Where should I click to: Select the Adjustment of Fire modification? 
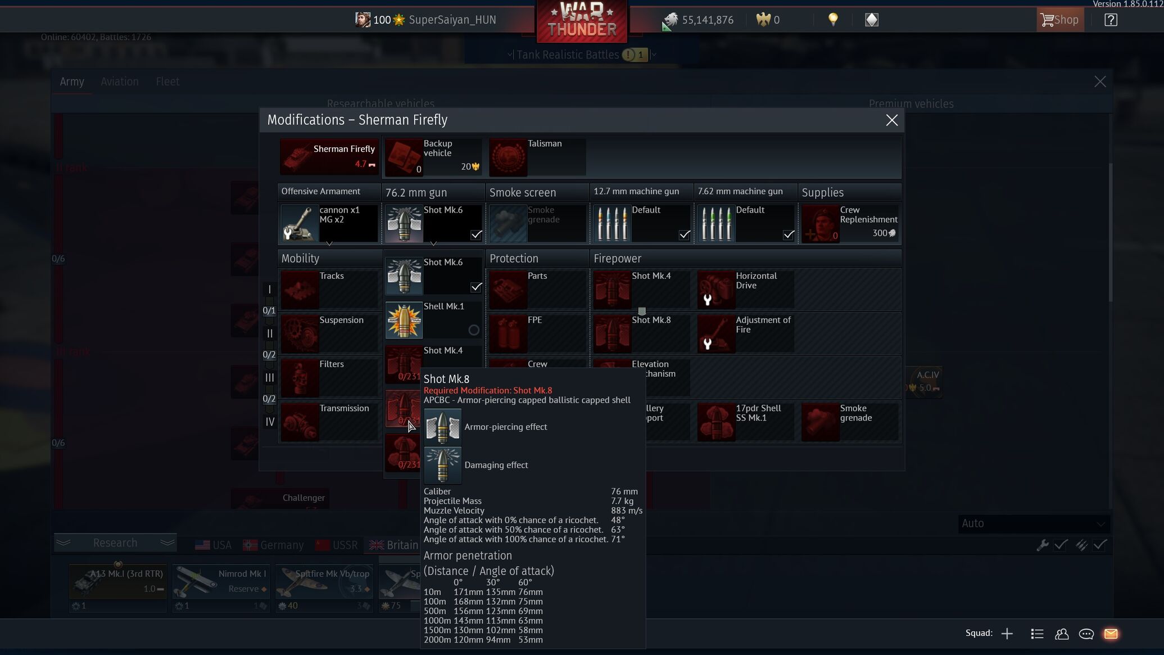click(745, 334)
